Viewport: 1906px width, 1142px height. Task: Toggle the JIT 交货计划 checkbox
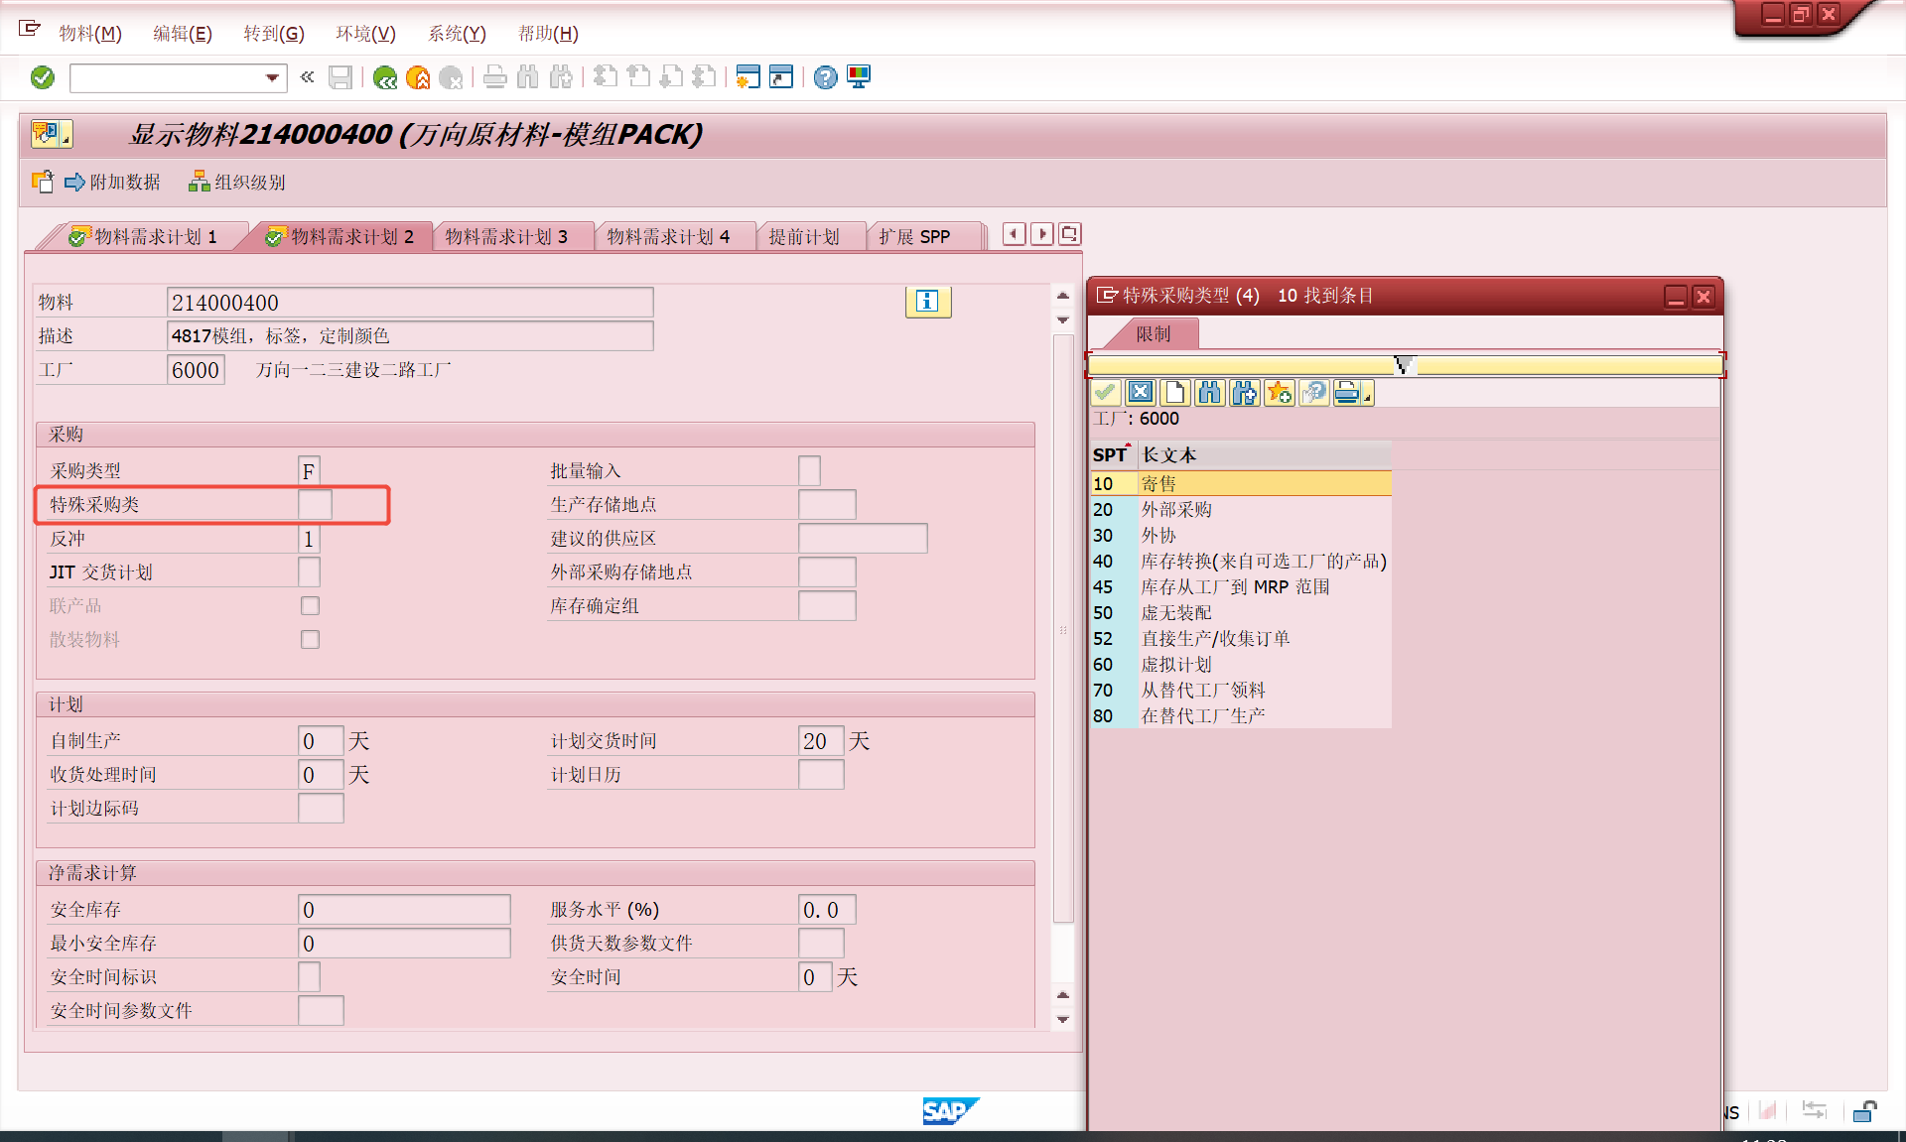[309, 571]
